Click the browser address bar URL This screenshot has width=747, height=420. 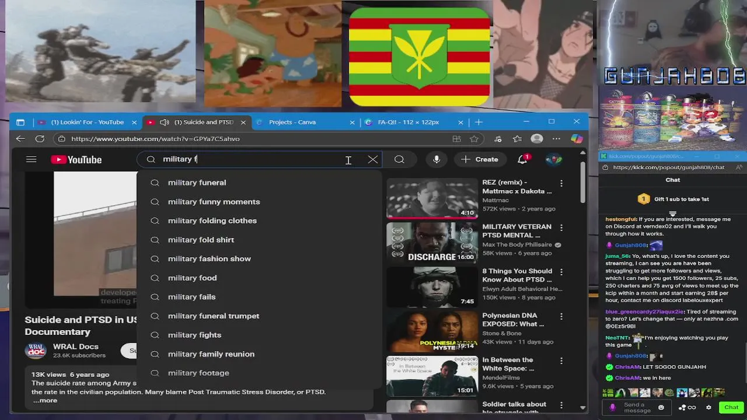click(x=155, y=139)
